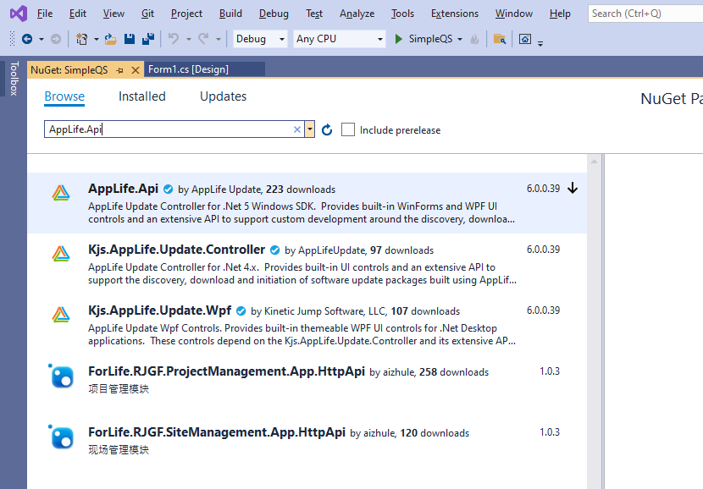Click the Open File folder icon
The height and width of the screenshot is (489, 703).
110,40
